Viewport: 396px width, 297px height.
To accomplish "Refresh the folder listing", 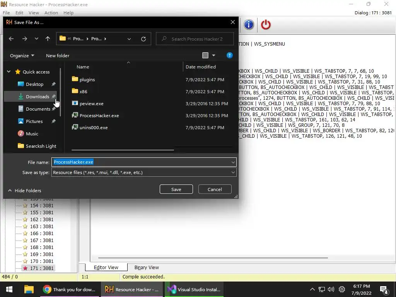I will pyautogui.click(x=143, y=39).
